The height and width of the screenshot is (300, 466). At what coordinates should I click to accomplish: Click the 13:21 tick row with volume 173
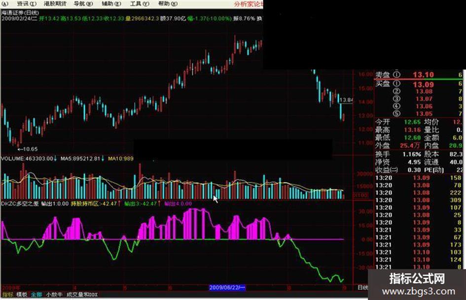click(x=419, y=245)
